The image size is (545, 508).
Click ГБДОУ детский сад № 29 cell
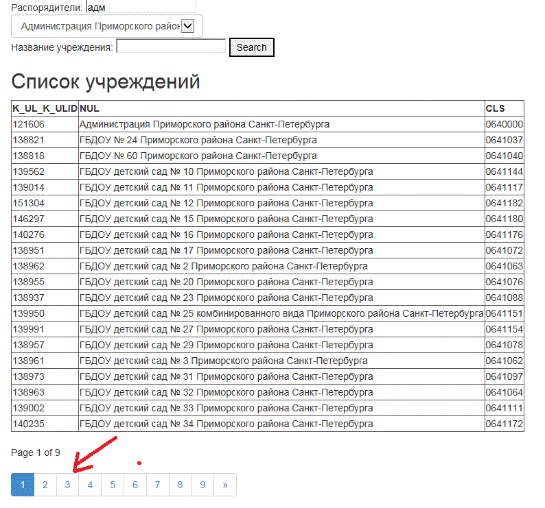point(281,345)
